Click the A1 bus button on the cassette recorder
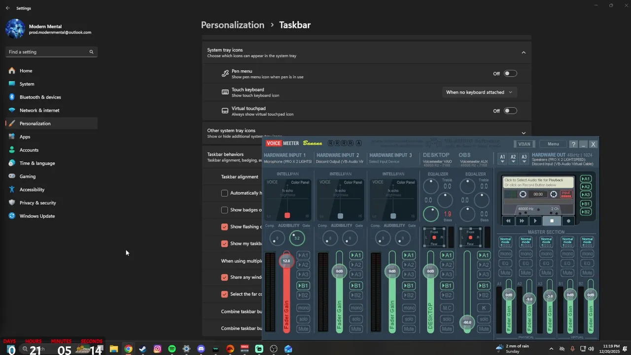The image size is (631, 355). [x=586, y=179]
